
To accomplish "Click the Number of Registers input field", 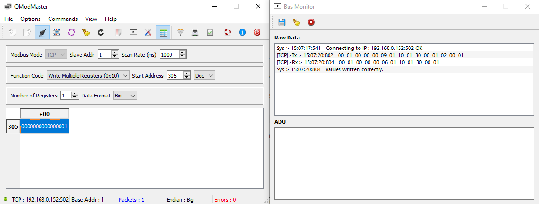I will (66, 96).
